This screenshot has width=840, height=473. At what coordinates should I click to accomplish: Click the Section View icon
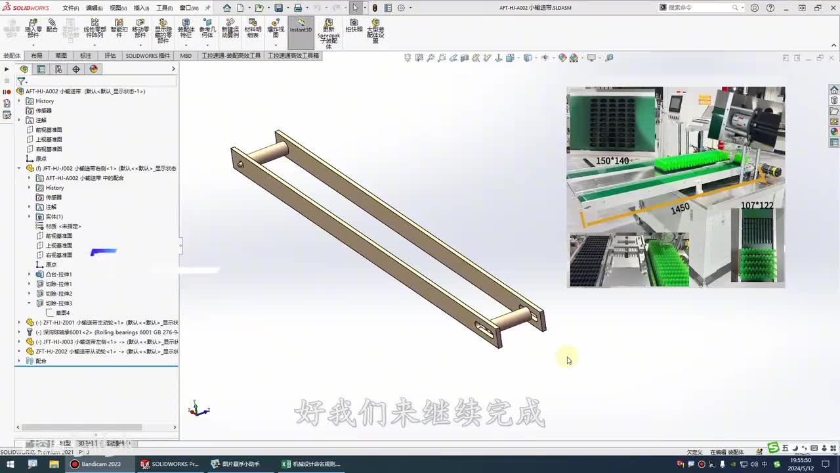point(465,58)
